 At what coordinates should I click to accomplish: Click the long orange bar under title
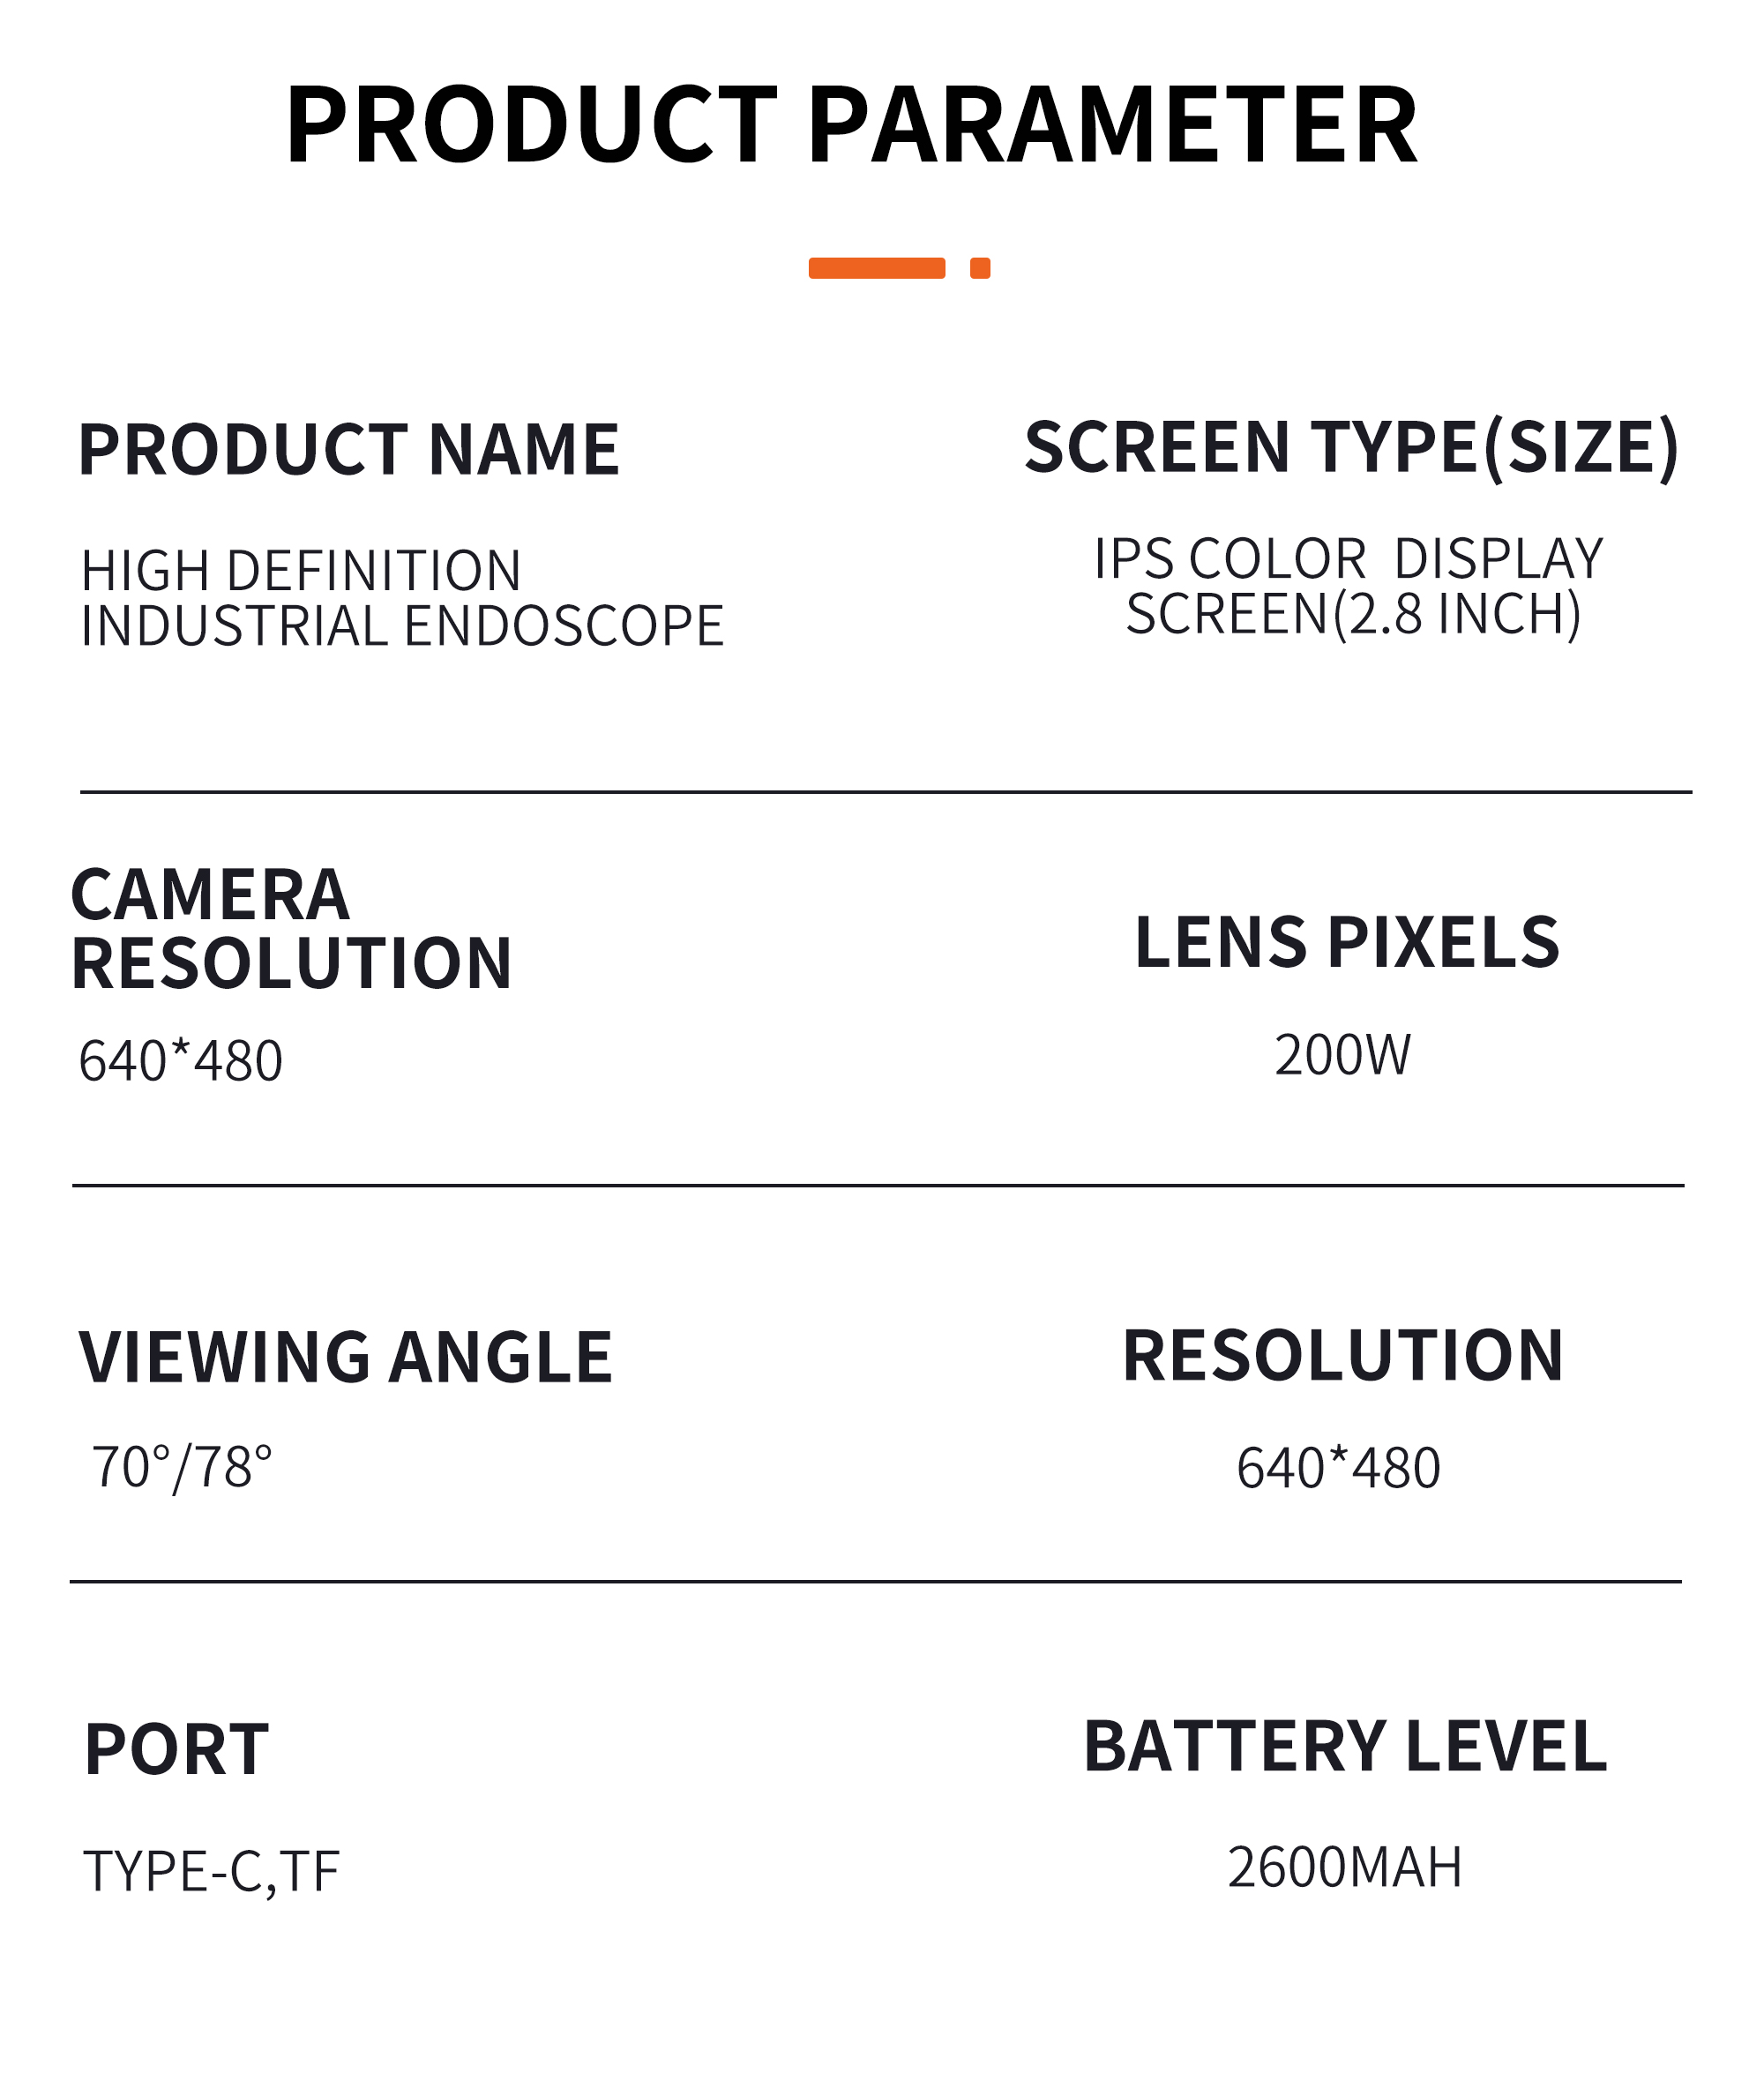click(x=877, y=268)
